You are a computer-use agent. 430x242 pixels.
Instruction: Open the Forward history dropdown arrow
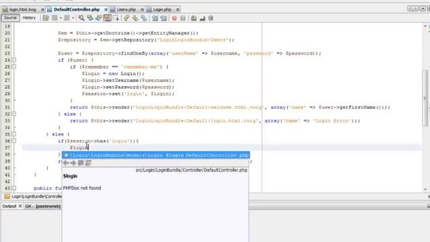73,18
